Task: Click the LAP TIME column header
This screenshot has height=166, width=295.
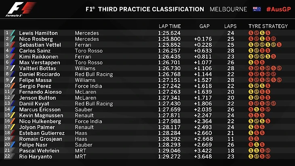Action: tap(170, 26)
